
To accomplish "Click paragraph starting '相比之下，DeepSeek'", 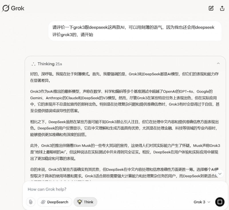I will pyautogui.click(x=124, y=128).
